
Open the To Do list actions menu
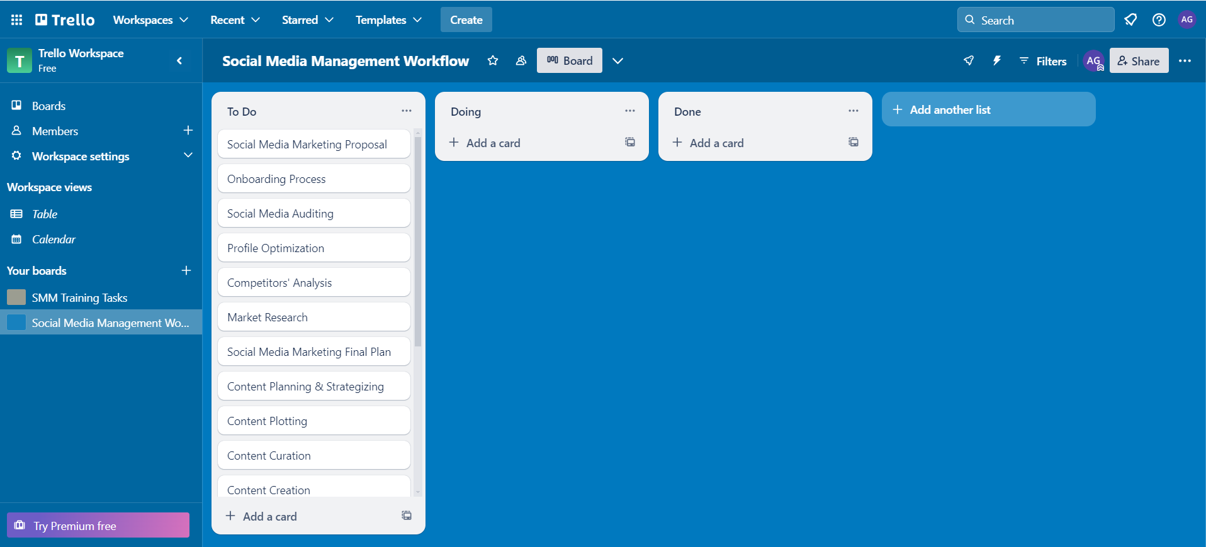407,111
